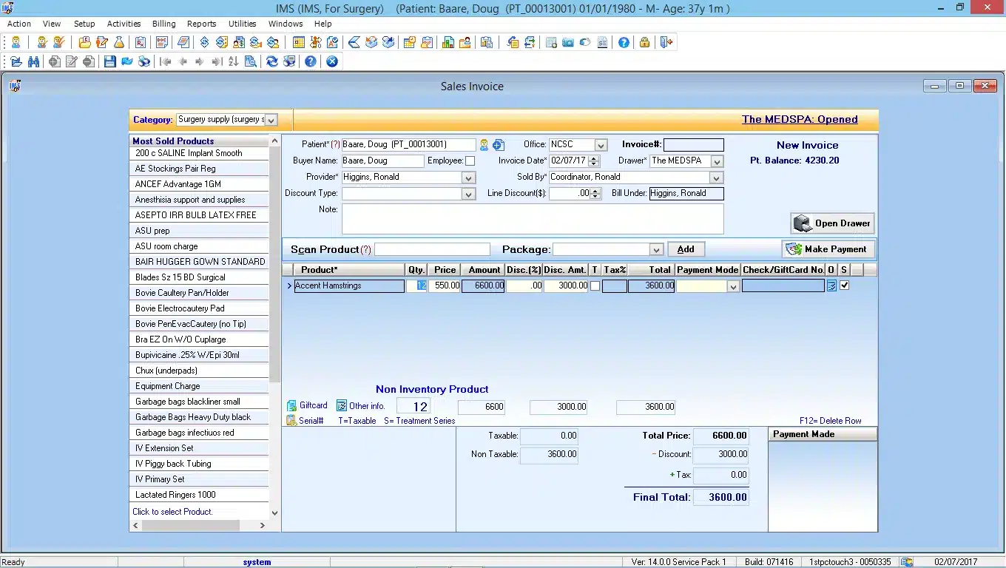Toggle the Taxable checkbox for Accent Hamstrings
The height and width of the screenshot is (568, 1006).
click(595, 285)
